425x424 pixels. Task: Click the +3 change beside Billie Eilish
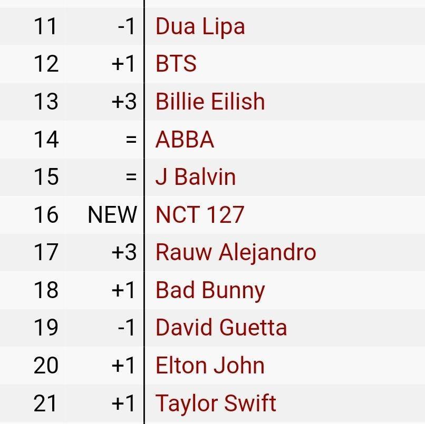coord(124,101)
